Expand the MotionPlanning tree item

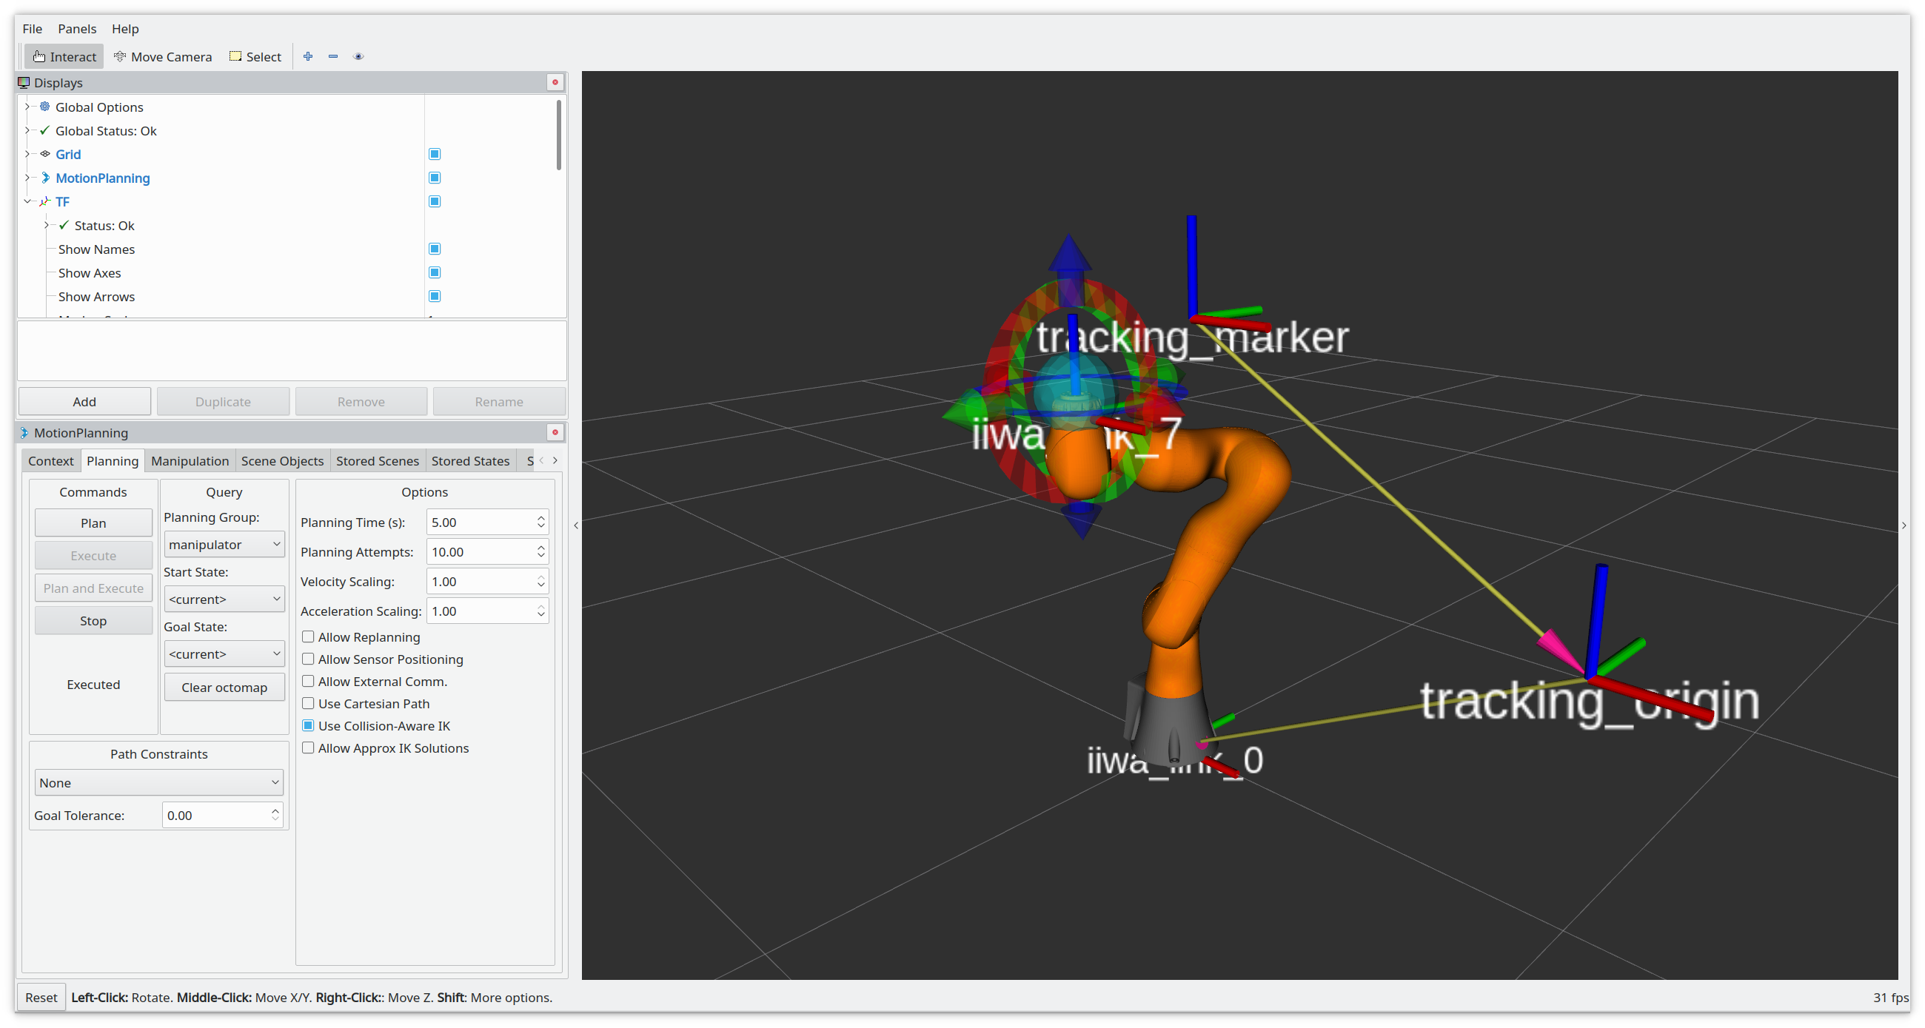[x=27, y=178]
